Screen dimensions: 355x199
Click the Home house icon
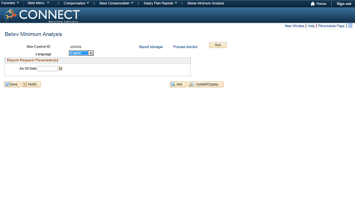click(313, 4)
